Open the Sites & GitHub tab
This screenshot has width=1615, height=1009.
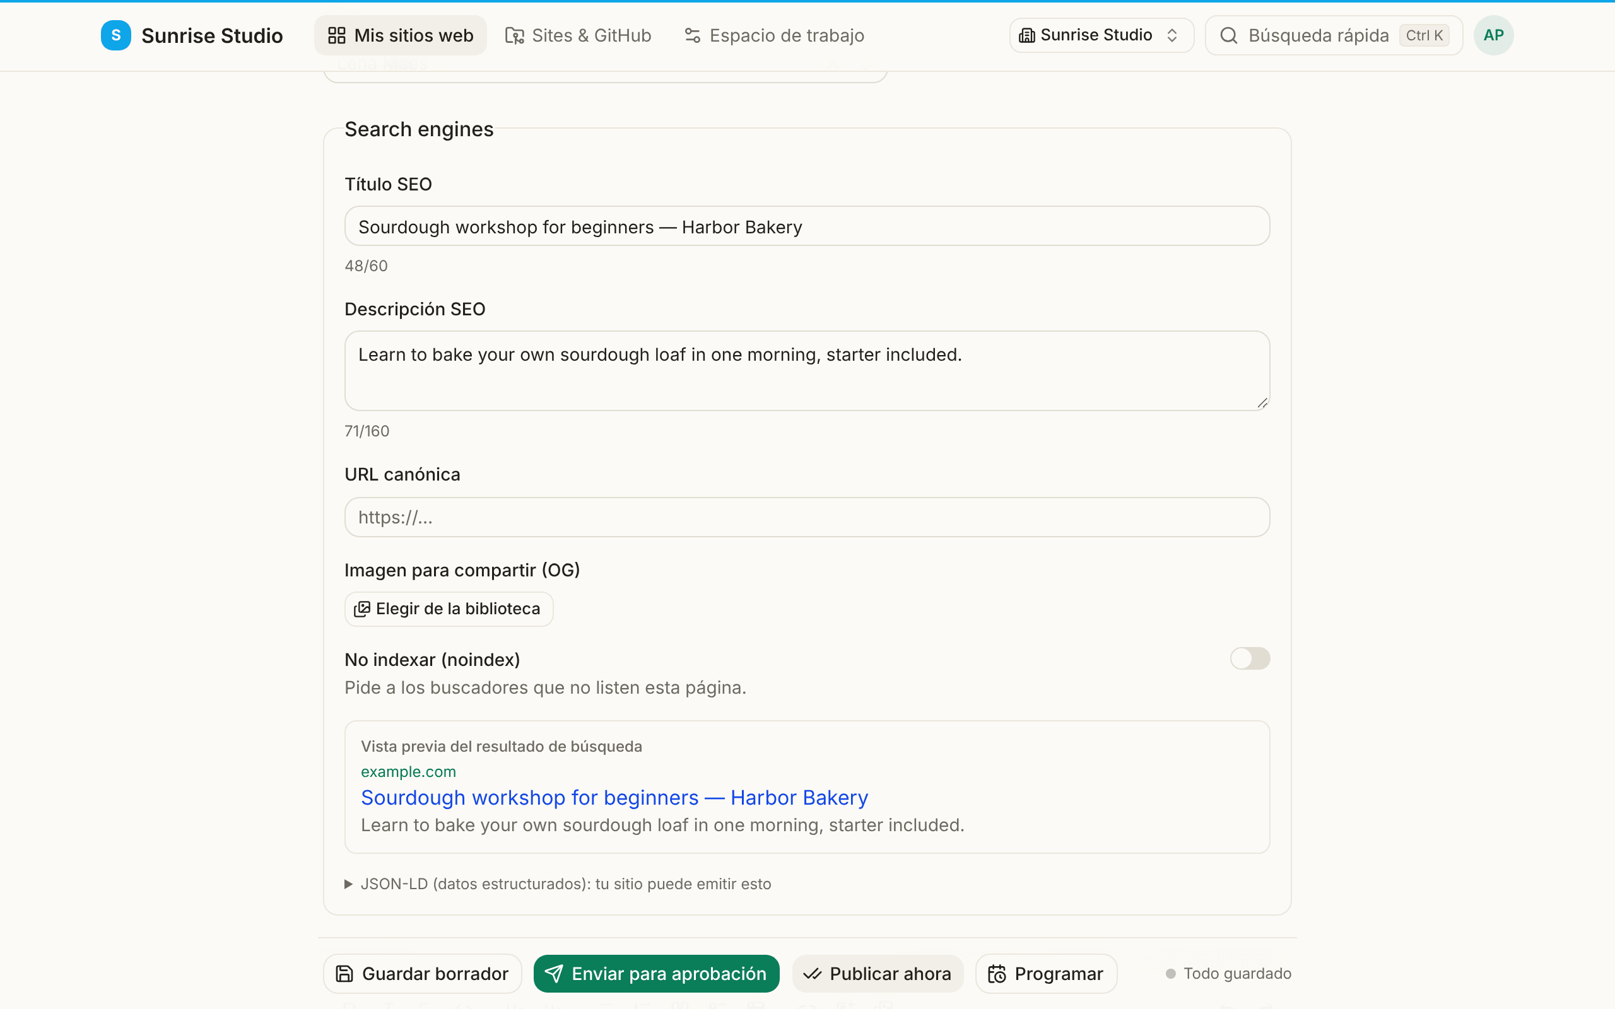(x=578, y=35)
